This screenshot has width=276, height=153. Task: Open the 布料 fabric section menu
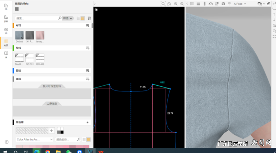(x=88, y=25)
